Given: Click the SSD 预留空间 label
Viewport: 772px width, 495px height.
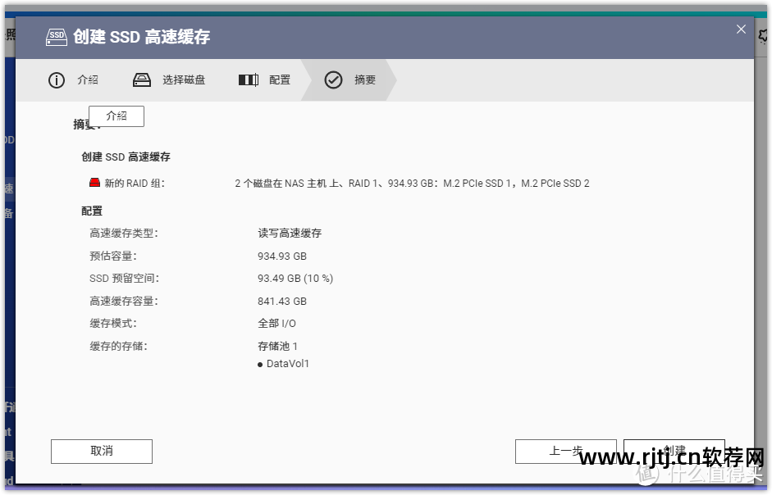Looking at the screenshot, I should tap(124, 279).
